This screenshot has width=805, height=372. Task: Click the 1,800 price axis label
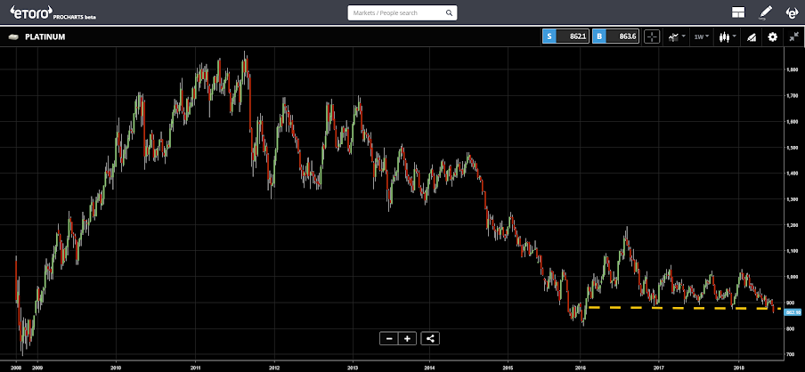click(x=793, y=69)
